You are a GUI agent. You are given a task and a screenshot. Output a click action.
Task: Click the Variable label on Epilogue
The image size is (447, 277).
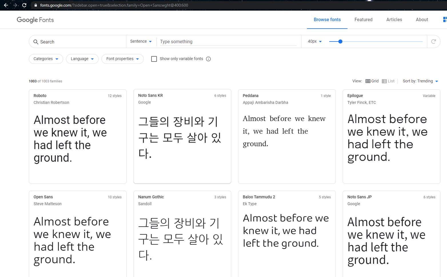429,96
